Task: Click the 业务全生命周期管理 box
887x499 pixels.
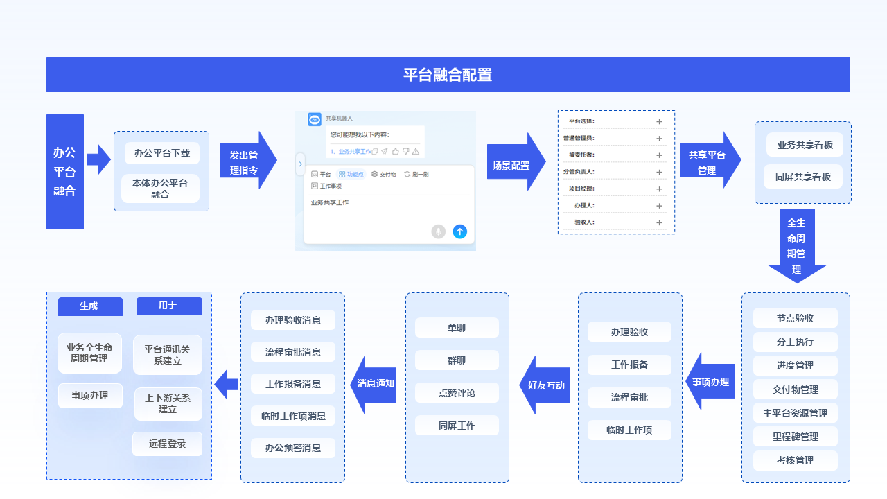Action: click(x=89, y=353)
